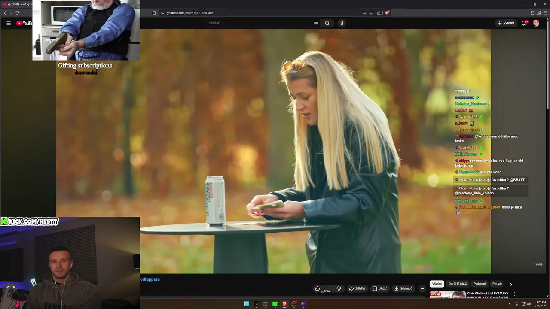
Task: Open the purple round taskbar icon
Action: click(x=303, y=304)
